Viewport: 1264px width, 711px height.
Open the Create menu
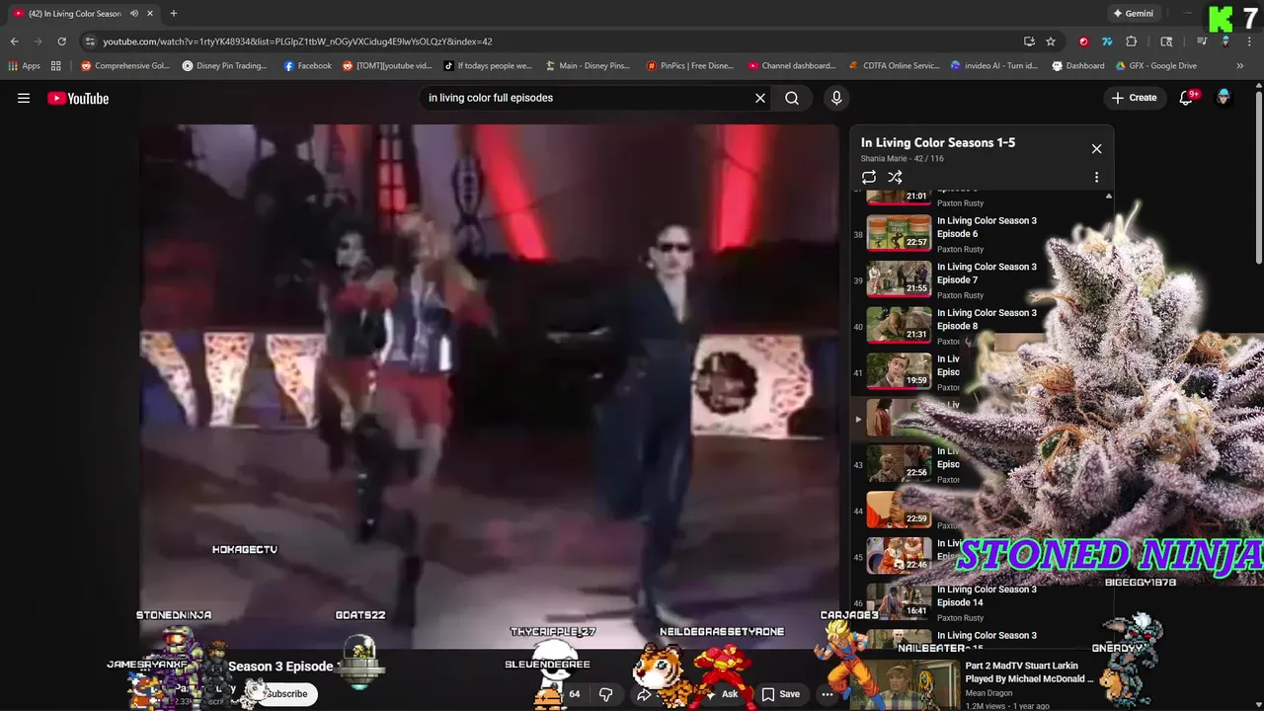pyautogui.click(x=1134, y=98)
